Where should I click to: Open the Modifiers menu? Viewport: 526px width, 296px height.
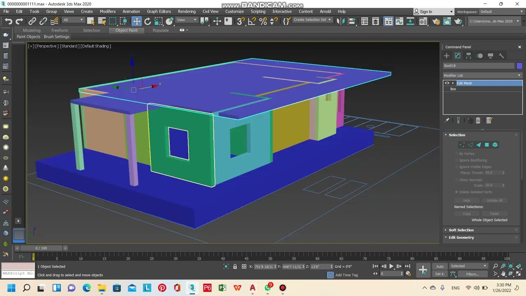(108, 12)
